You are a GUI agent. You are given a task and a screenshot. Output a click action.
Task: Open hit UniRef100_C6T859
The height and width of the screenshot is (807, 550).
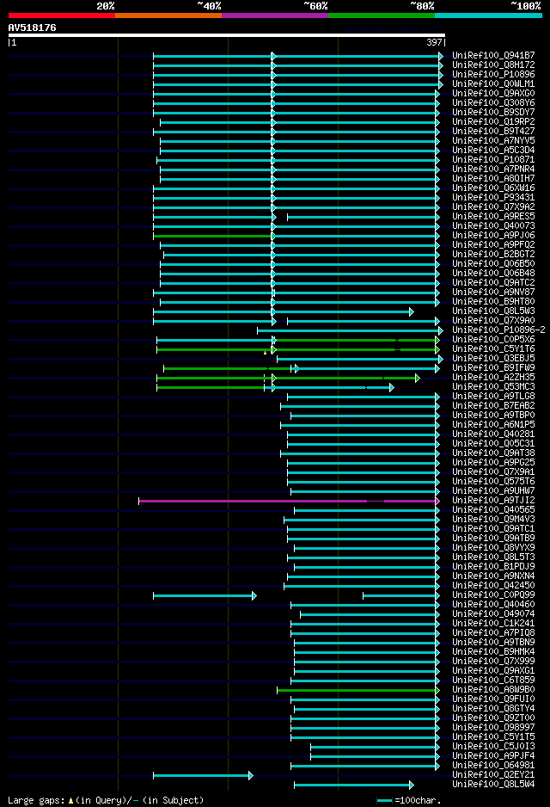pyautogui.click(x=493, y=680)
